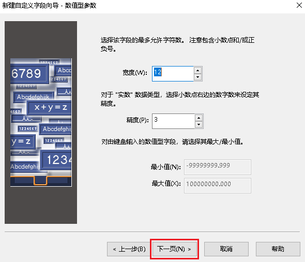Screen dimensions: 305x262
Task: Select the 最大值(X) field
Action: click(x=218, y=186)
